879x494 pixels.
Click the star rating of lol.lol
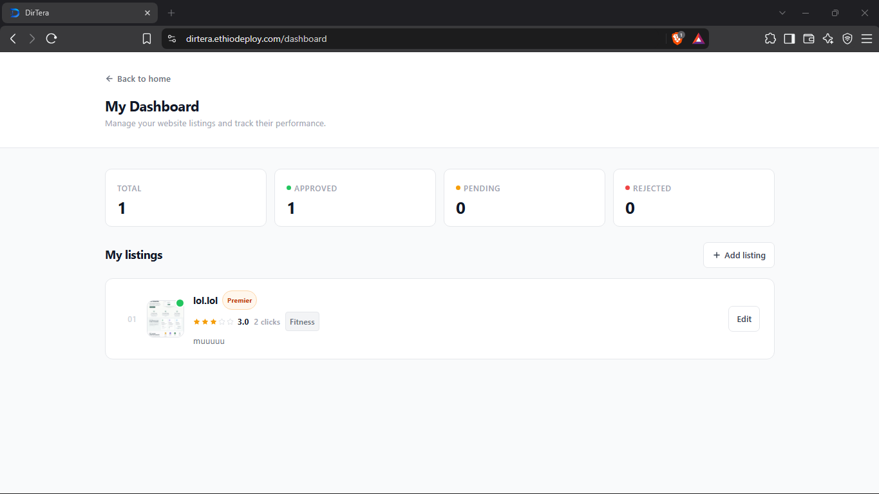[213, 322]
